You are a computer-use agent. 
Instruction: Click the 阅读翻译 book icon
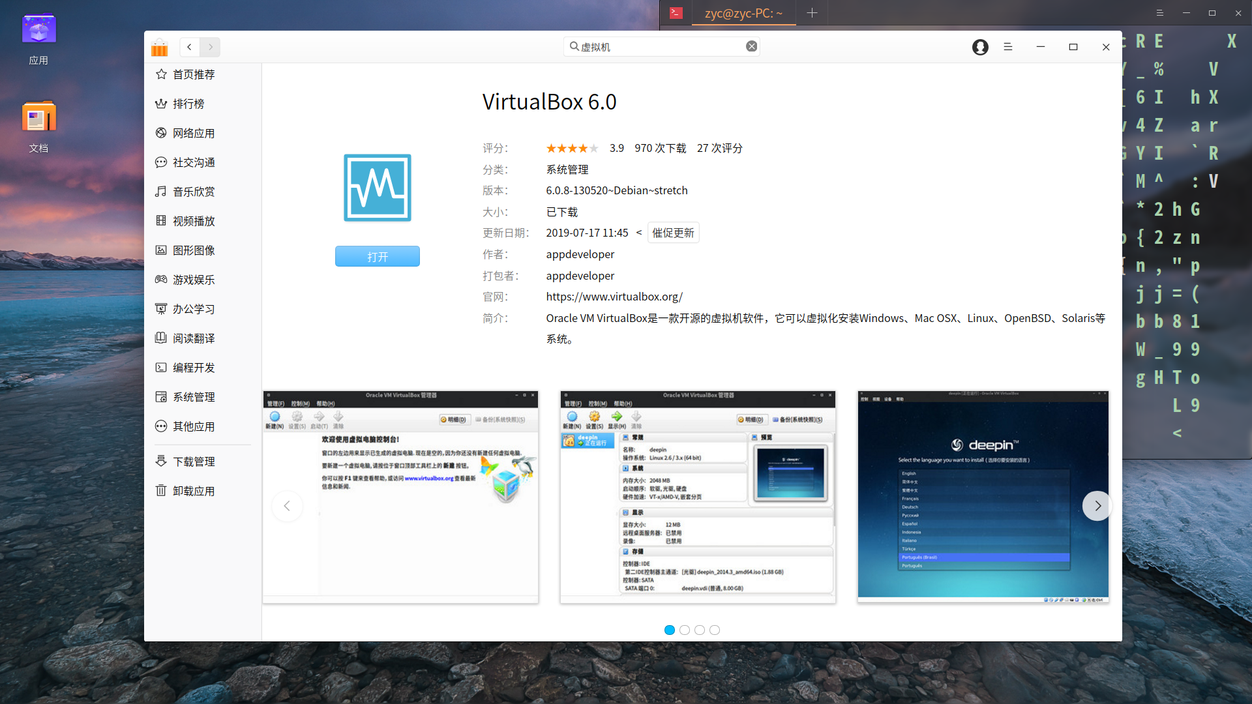click(x=161, y=338)
